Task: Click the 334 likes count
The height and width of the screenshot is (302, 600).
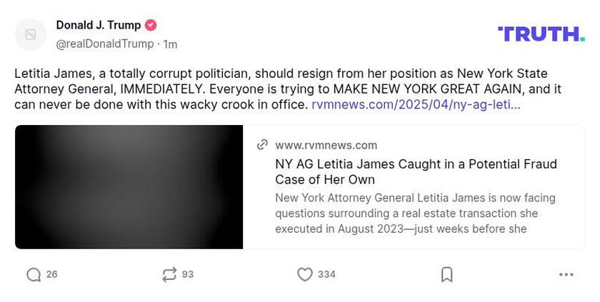Action: [326, 275]
